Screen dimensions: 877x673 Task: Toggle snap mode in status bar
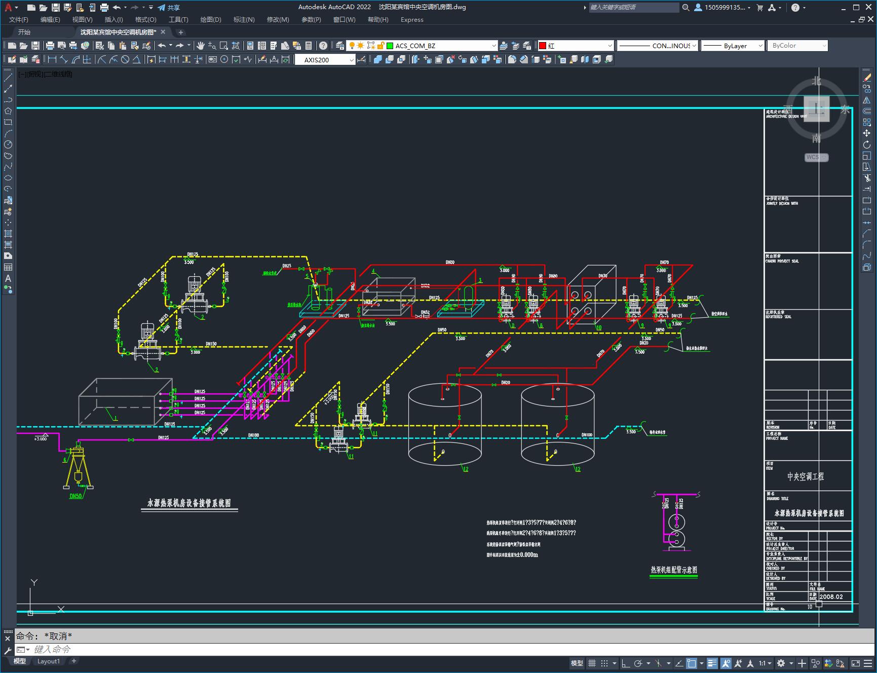tap(604, 663)
